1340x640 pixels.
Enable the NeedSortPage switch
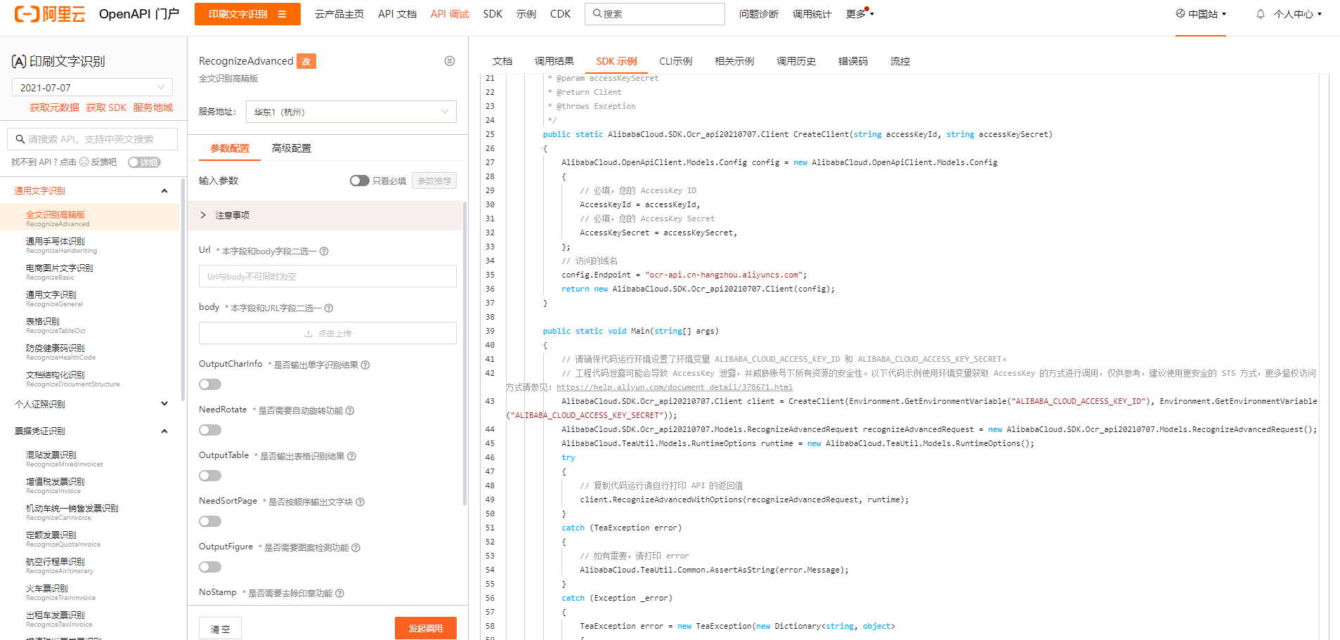(210, 521)
